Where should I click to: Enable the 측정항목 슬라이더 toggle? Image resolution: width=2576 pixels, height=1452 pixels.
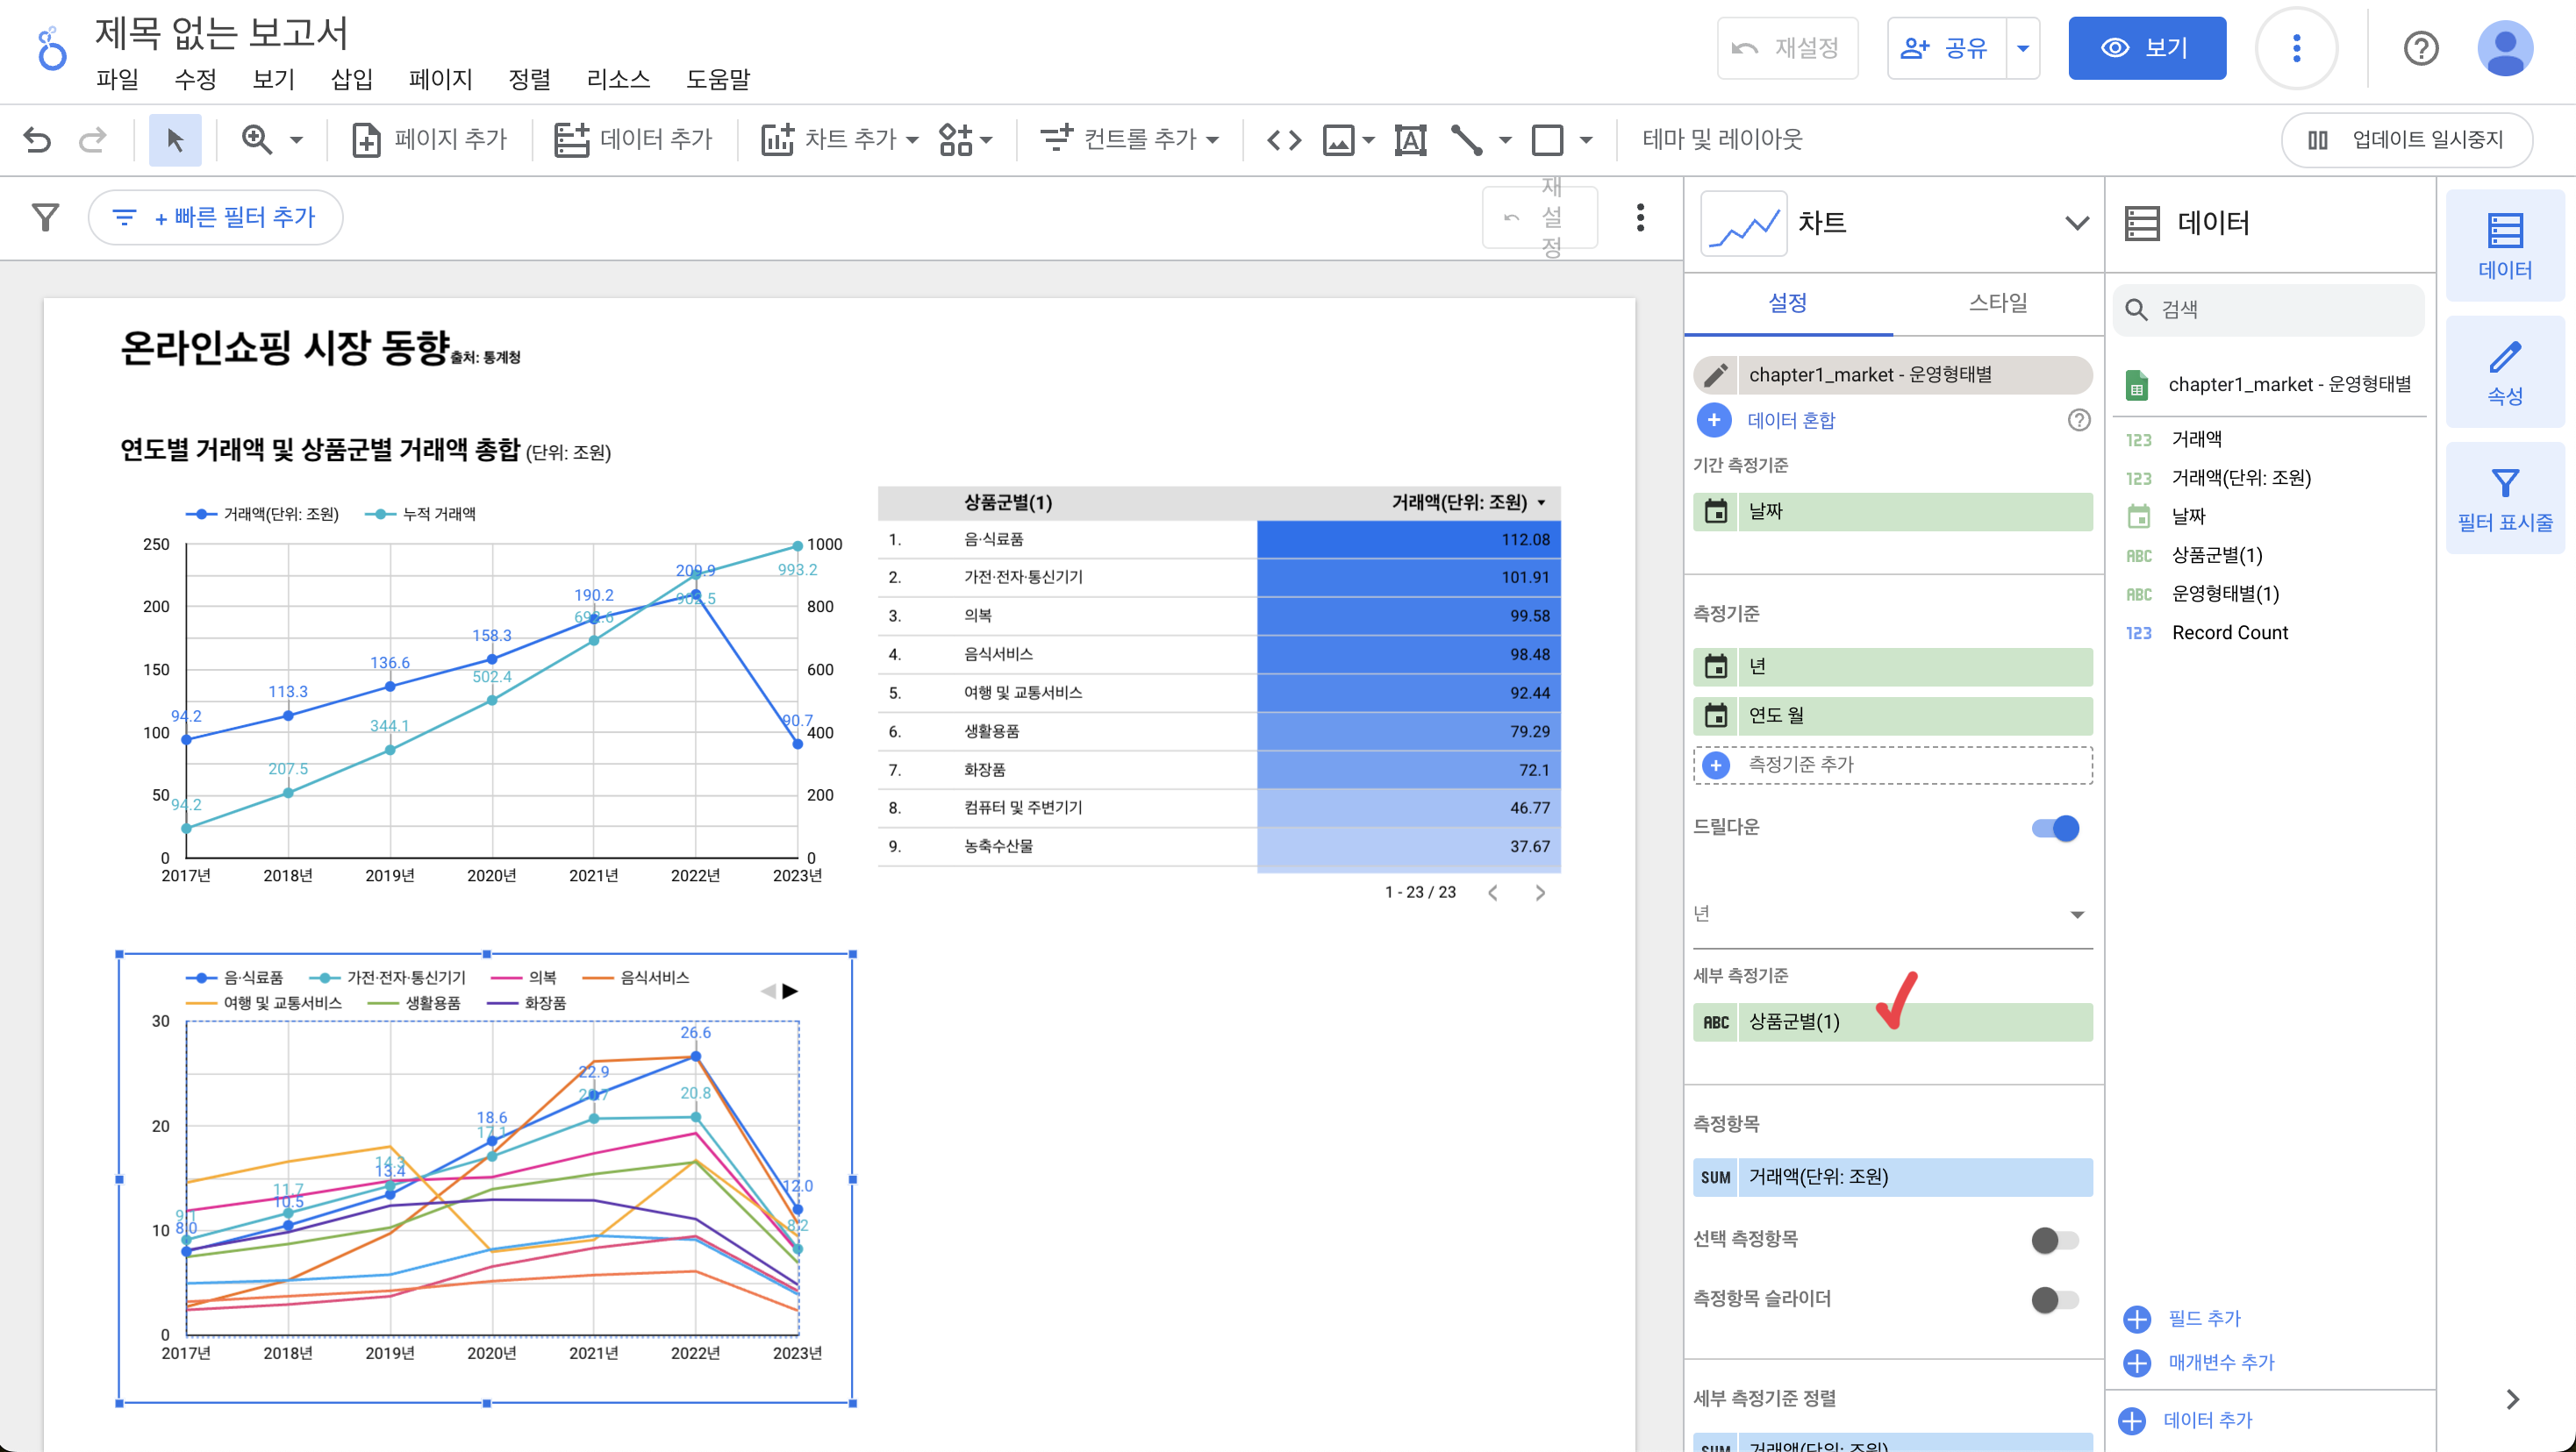(2055, 1299)
